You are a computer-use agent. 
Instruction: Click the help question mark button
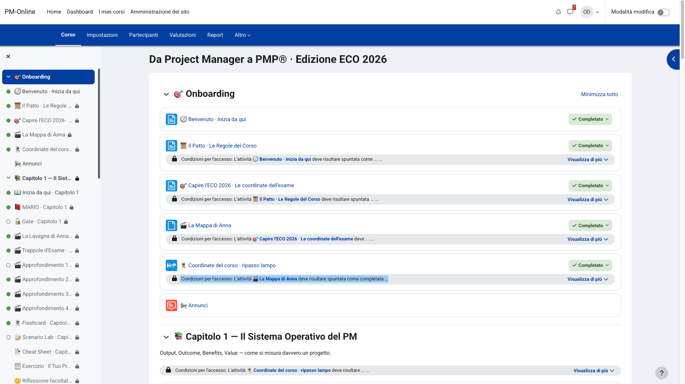click(661, 373)
